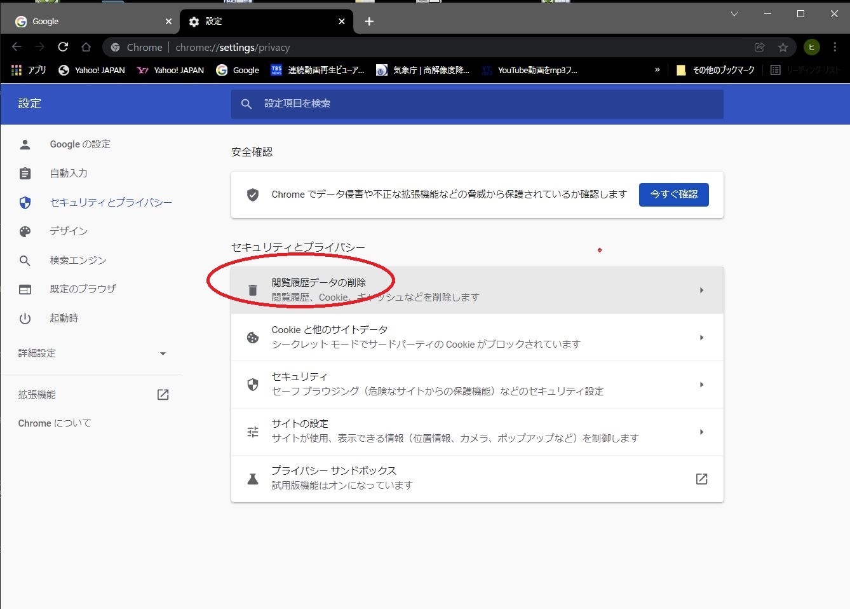Click the power icon beside 起動時
This screenshot has height=609, width=850.
point(25,318)
